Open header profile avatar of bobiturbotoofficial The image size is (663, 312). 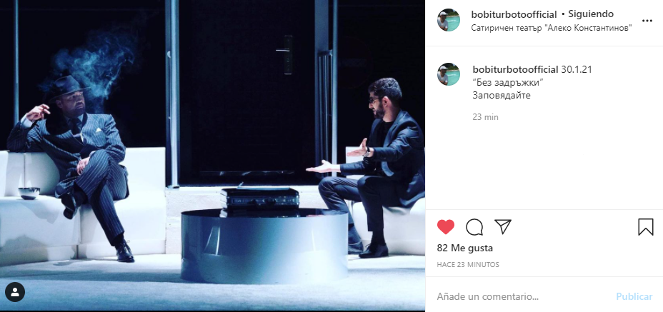pyautogui.click(x=449, y=20)
